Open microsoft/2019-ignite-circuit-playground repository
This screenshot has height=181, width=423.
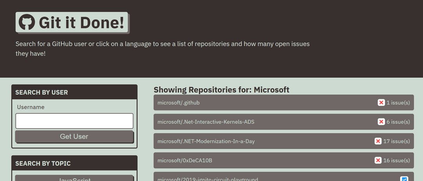click(284, 176)
